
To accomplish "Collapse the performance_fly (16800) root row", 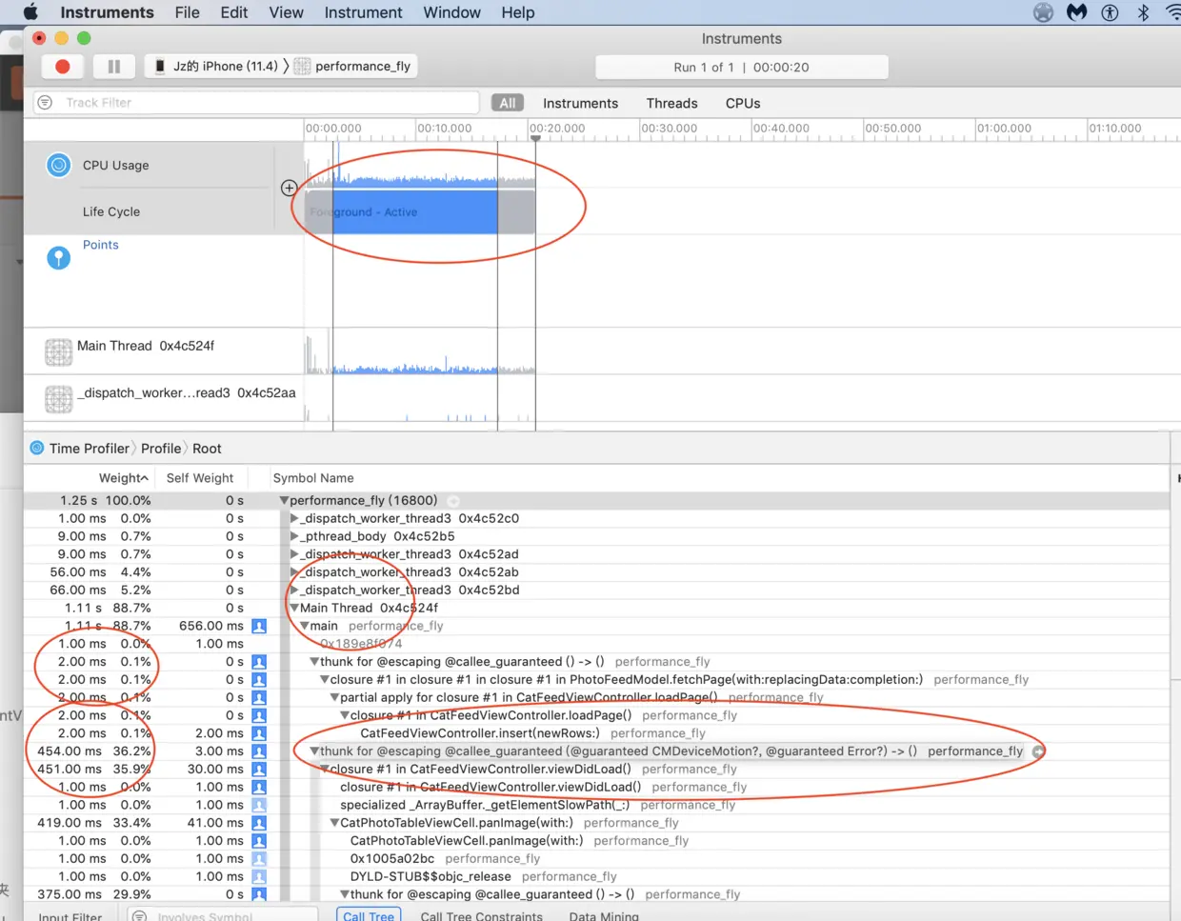I will click(284, 500).
